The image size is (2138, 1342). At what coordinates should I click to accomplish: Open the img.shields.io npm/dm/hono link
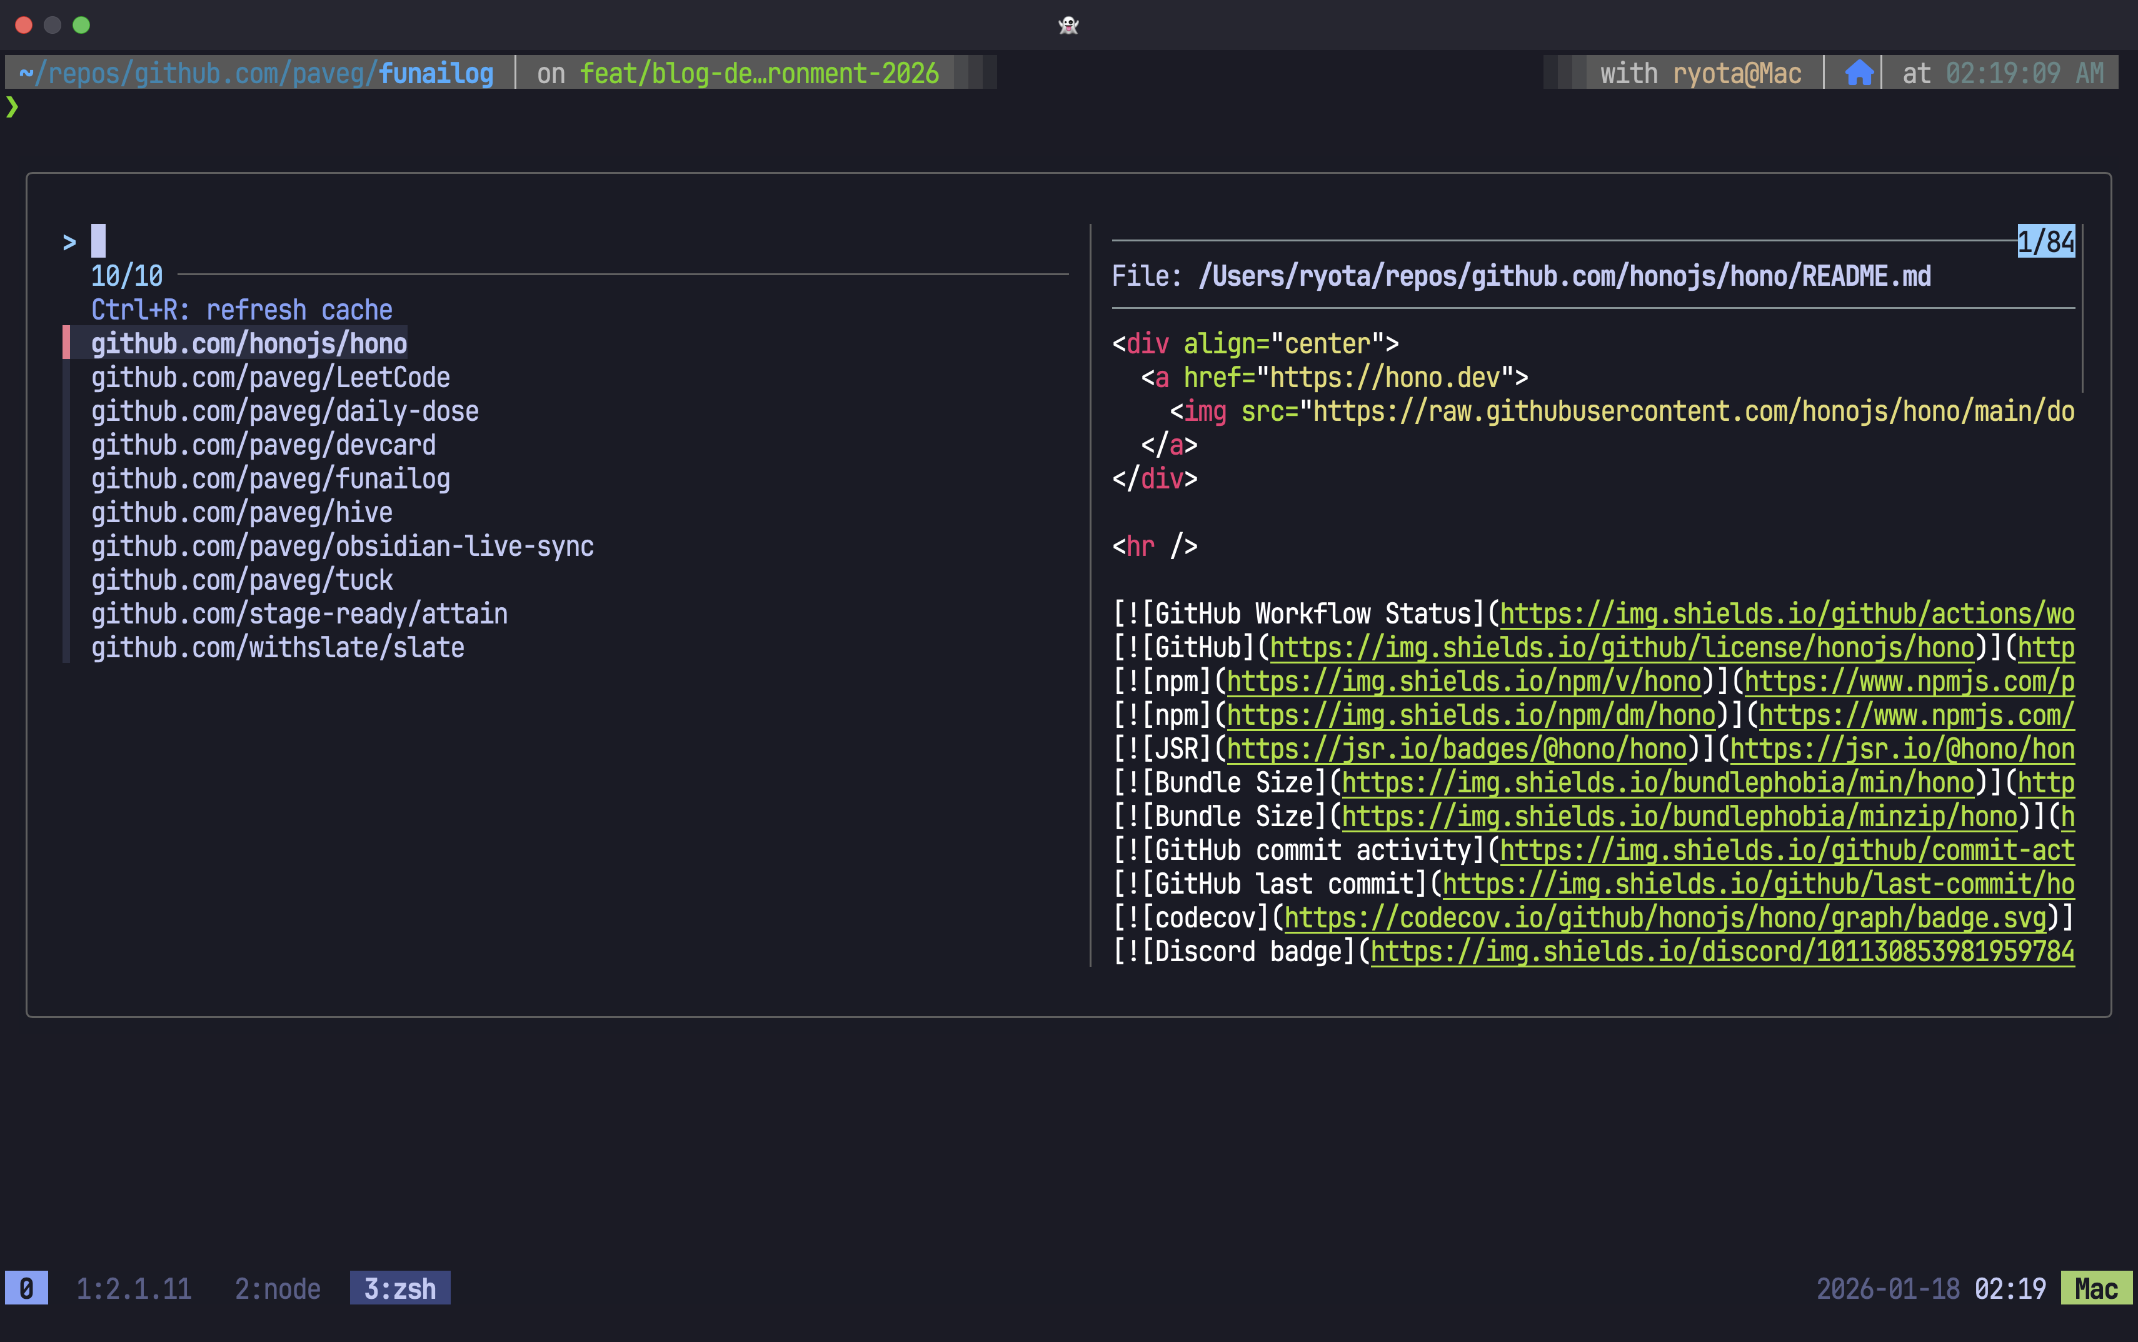coord(1471,715)
